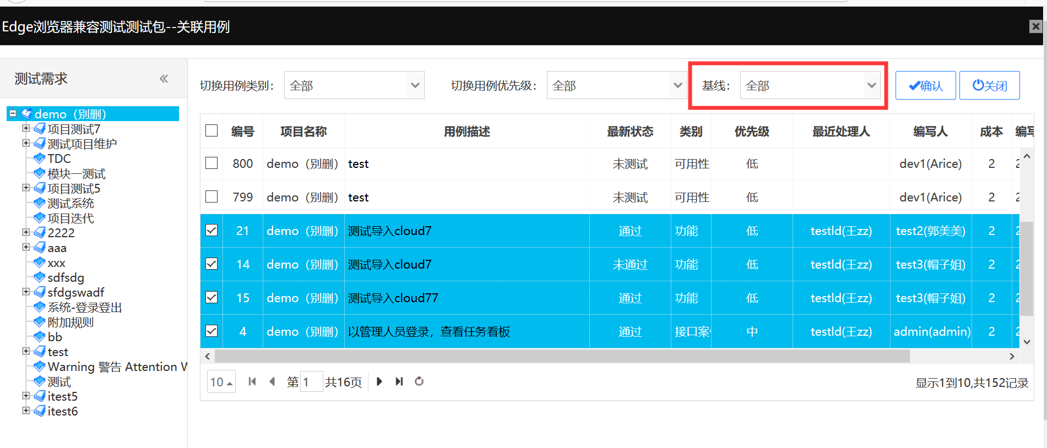This screenshot has width=1047, height=448.
Task: Click demo (别删) root folder icon
Action: point(27,114)
